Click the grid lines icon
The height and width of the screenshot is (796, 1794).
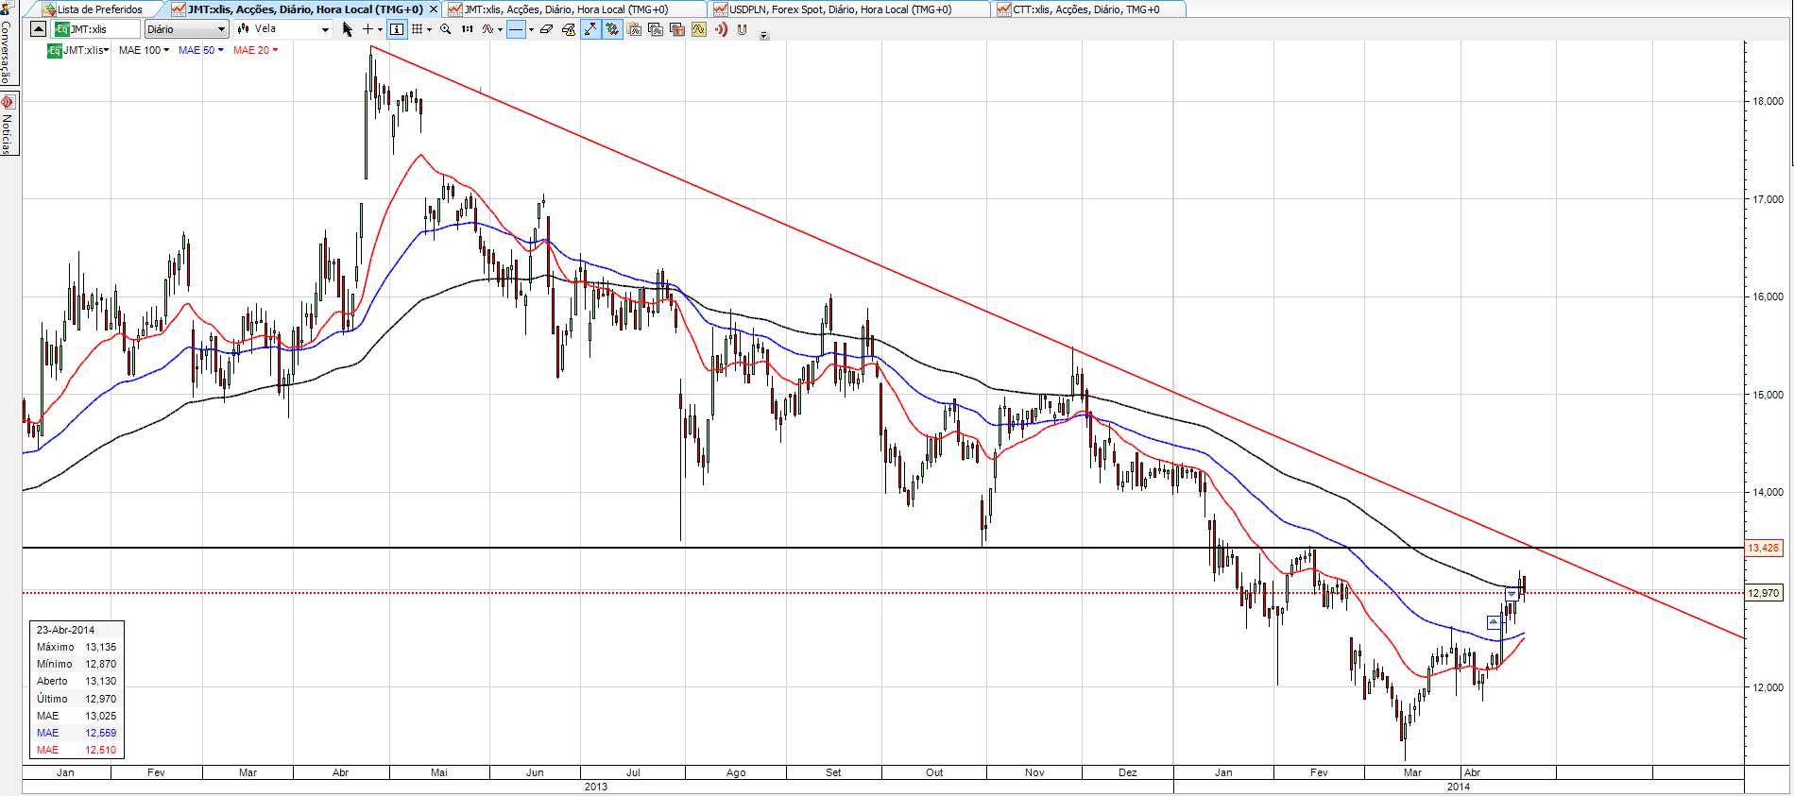coord(417,29)
